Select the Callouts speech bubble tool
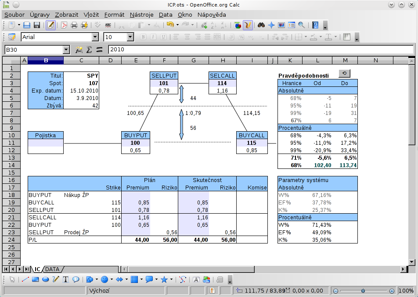418x297 pixels. pyautogui.click(x=76, y=279)
